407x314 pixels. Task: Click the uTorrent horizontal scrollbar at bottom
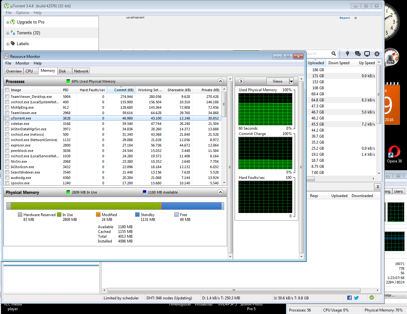click(234, 290)
